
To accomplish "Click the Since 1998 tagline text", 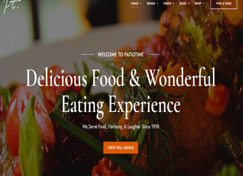I will (x=151, y=127).
